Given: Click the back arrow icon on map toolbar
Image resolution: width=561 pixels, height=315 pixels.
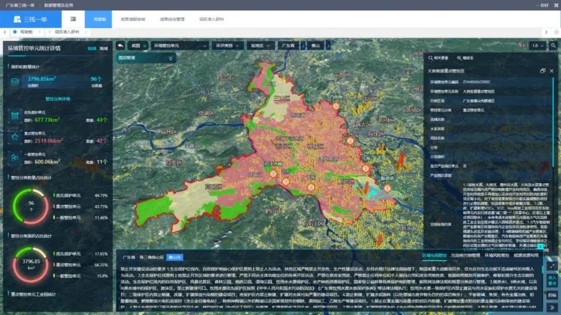Looking at the screenshot, I should point(121,45).
